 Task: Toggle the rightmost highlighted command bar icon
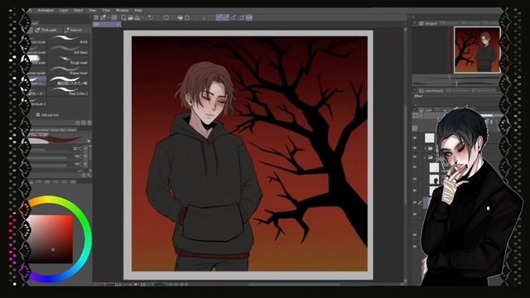[249, 17]
